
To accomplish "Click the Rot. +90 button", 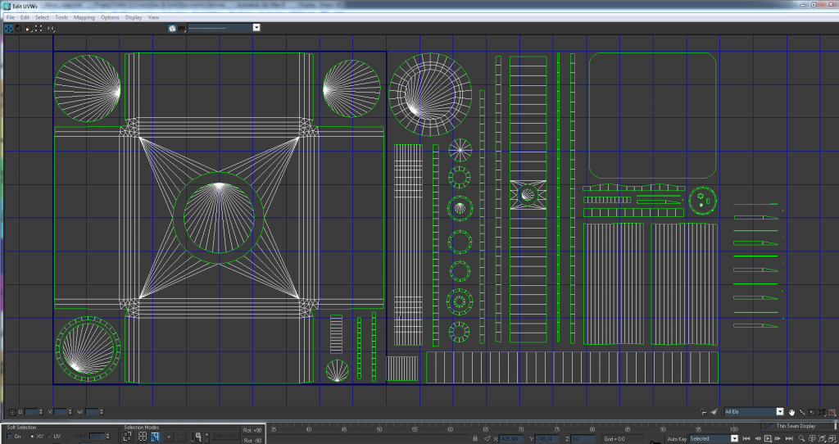I will point(252,430).
